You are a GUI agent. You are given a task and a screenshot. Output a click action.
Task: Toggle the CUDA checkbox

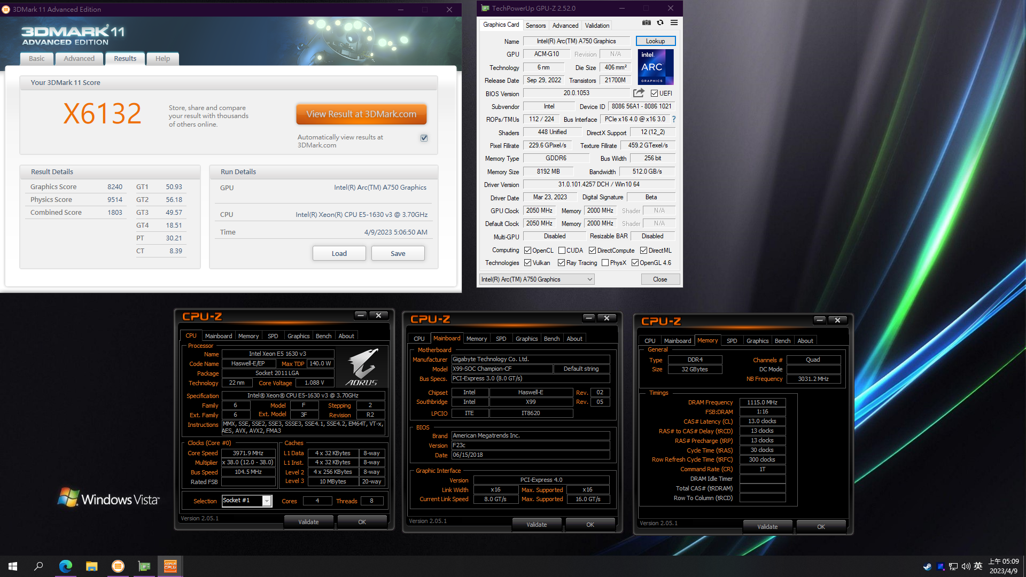(562, 250)
